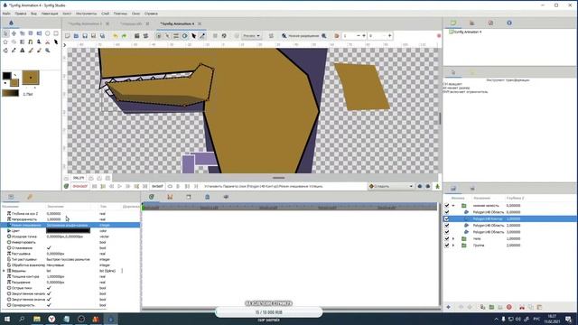This screenshot has width=578, height=325.
Task: Open the Windows Start menu
Action: pos(7,319)
